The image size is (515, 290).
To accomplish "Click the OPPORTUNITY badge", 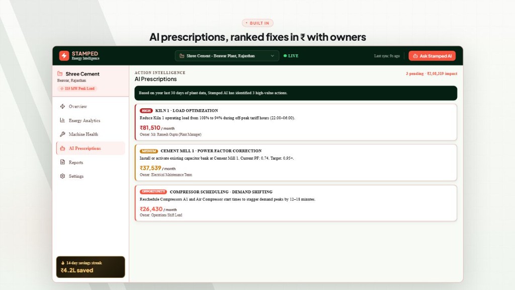I will tap(153, 192).
